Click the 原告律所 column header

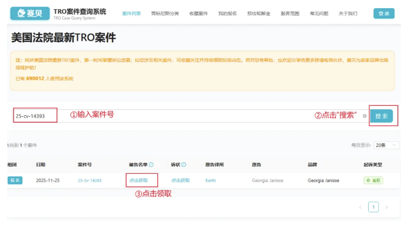click(x=214, y=164)
